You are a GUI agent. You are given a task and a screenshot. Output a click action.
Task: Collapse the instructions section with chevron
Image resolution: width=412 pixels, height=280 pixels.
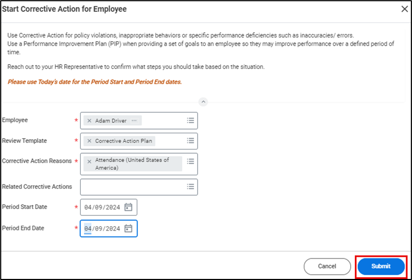[x=203, y=101]
